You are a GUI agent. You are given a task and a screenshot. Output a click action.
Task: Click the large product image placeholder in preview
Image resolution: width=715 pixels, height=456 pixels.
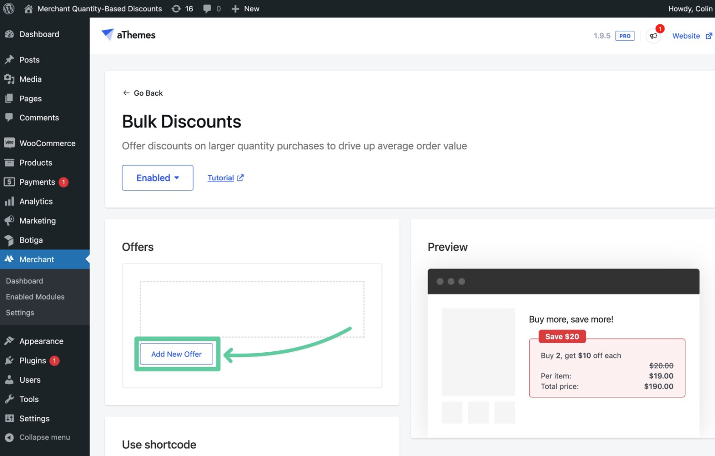click(x=478, y=352)
